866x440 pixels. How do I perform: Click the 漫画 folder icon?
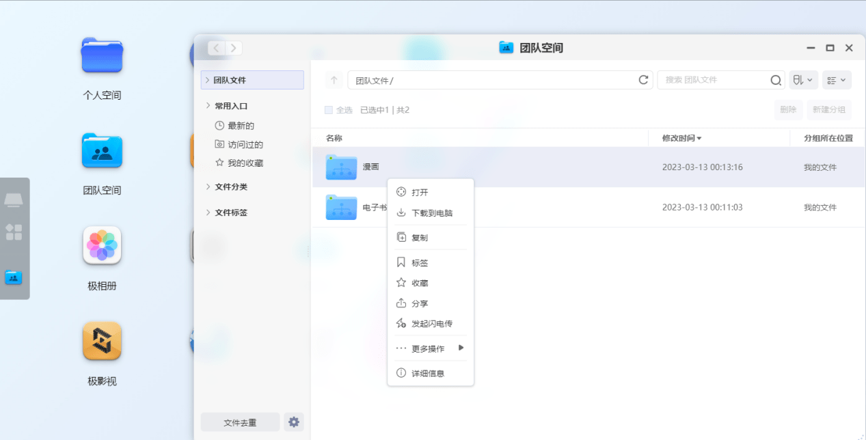coord(341,167)
